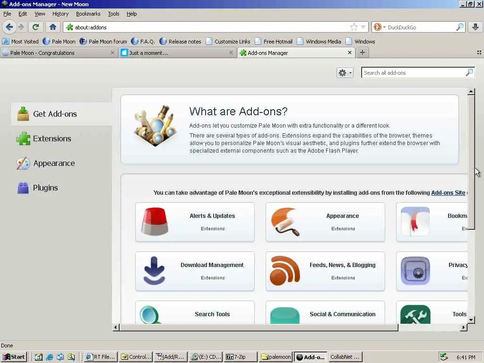Open the Tools menu
The width and height of the screenshot is (484, 363).
click(x=113, y=14)
